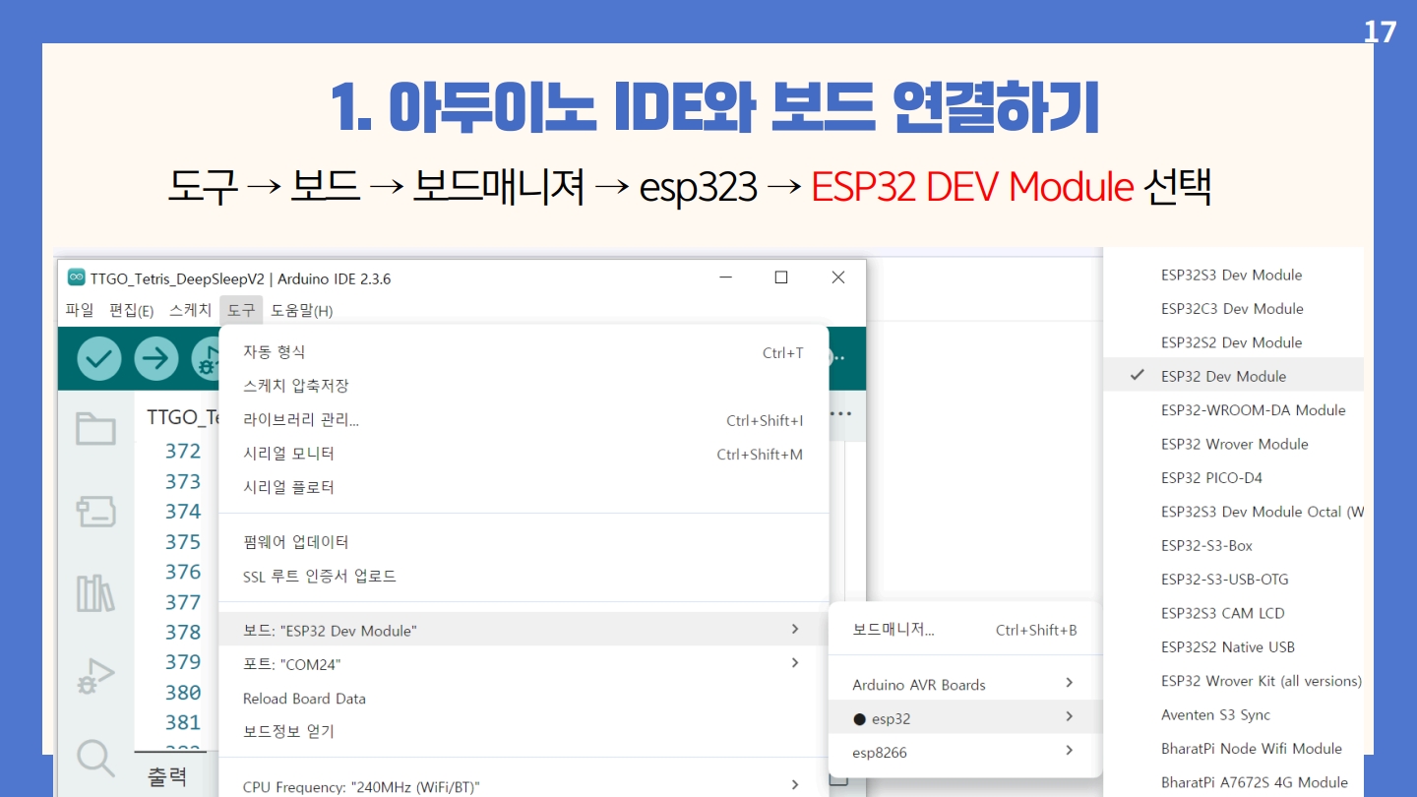Click 보드정보 얻기 entry
The width and height of the screenshot is (1417, 797).
click(x=524, y=731)
